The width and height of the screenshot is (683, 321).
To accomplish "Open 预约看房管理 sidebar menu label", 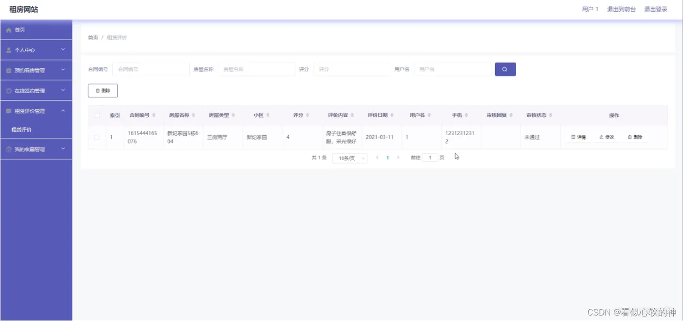I will tap(30, 71).
